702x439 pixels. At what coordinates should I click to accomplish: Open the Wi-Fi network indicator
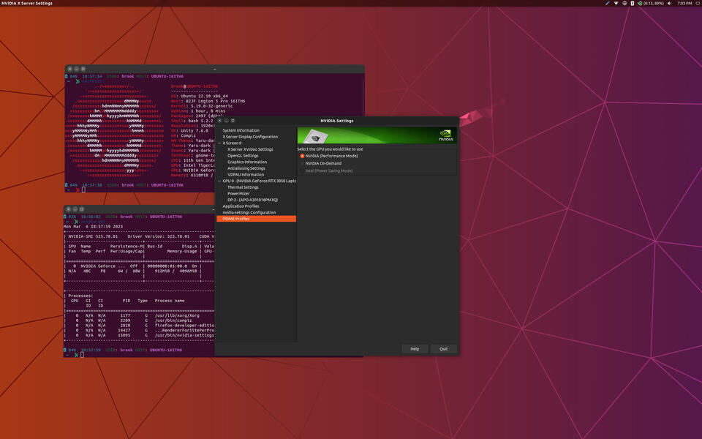(x=616, y=3)
